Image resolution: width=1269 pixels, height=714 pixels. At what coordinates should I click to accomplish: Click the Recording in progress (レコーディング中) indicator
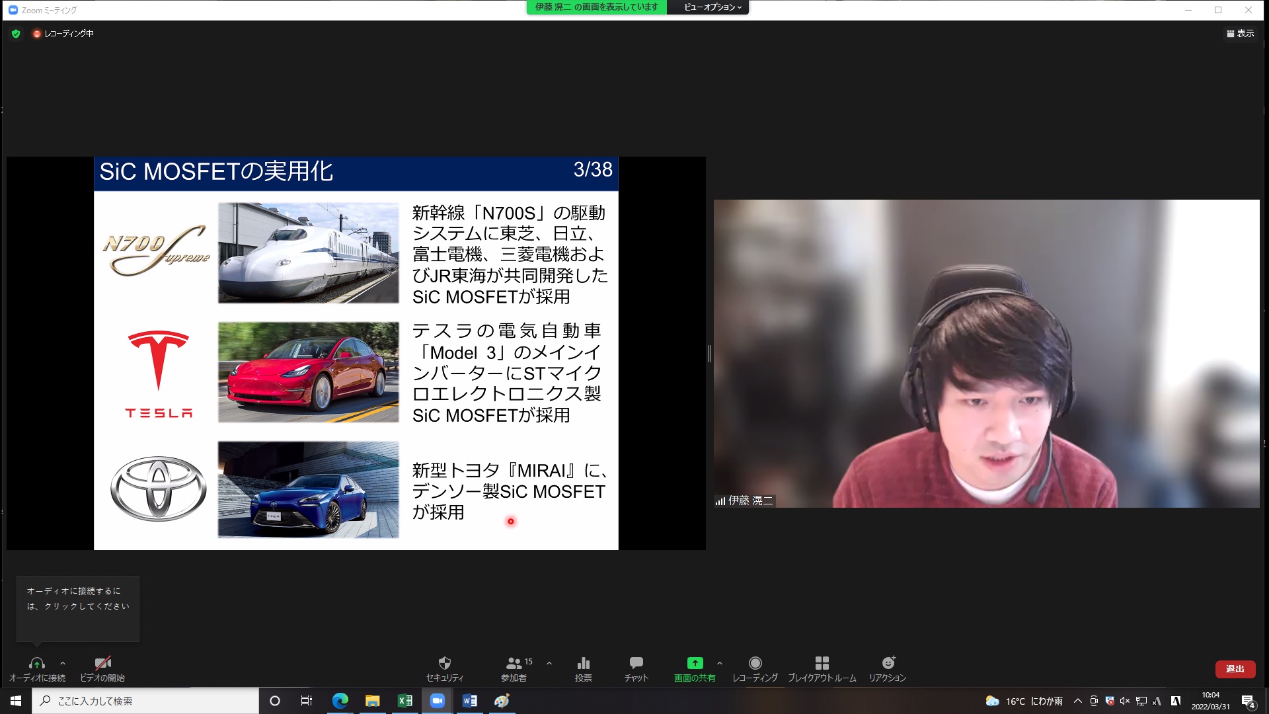63,34
